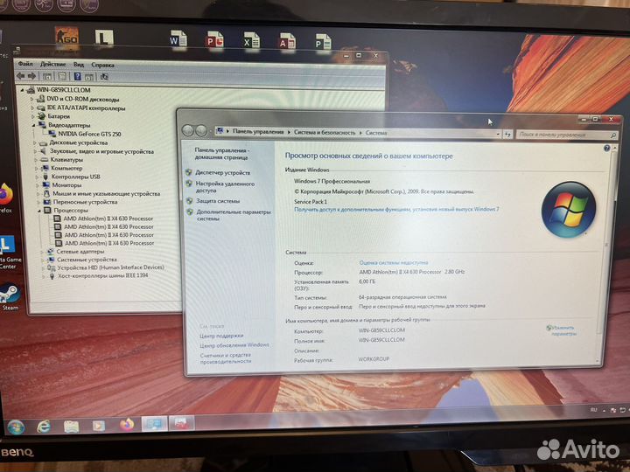Select Сетевые адаптеры category

[80, 251]
